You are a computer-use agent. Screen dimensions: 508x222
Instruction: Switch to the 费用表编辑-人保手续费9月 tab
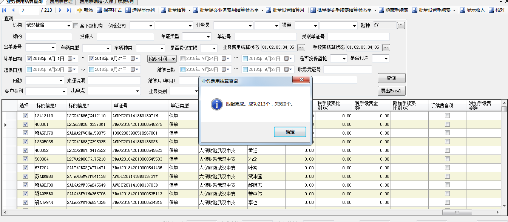(106, 2)
